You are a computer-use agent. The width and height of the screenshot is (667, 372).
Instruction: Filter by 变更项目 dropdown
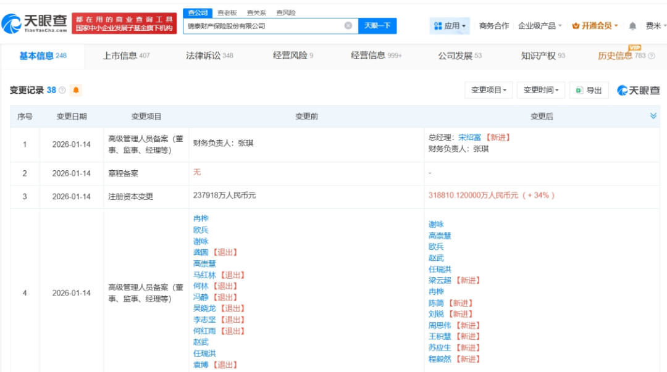click(489, 90)
